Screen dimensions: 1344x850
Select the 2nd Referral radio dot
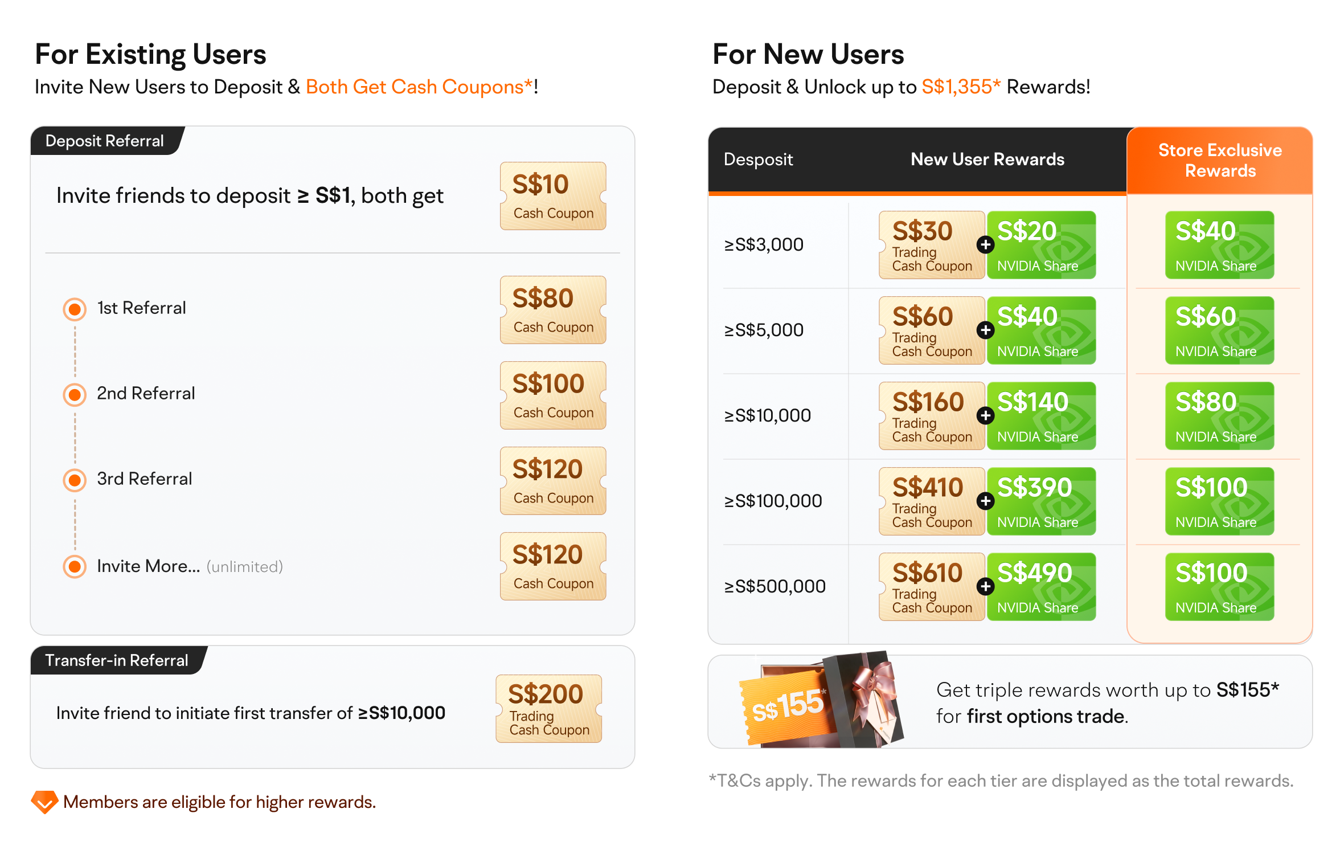coord(75,394)
